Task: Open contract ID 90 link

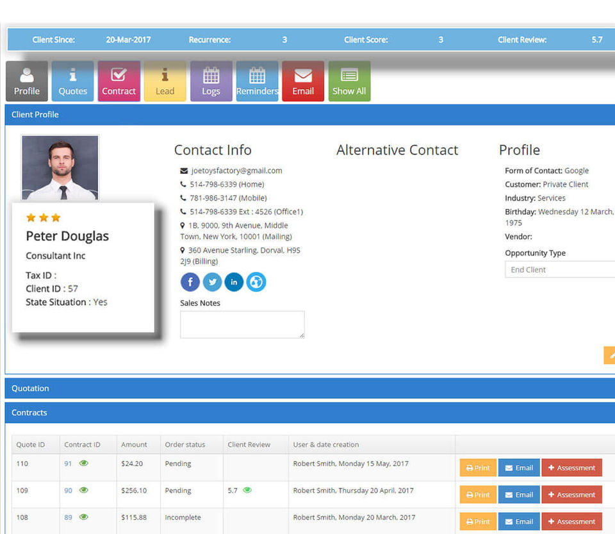Action: (x=68, y=490)
